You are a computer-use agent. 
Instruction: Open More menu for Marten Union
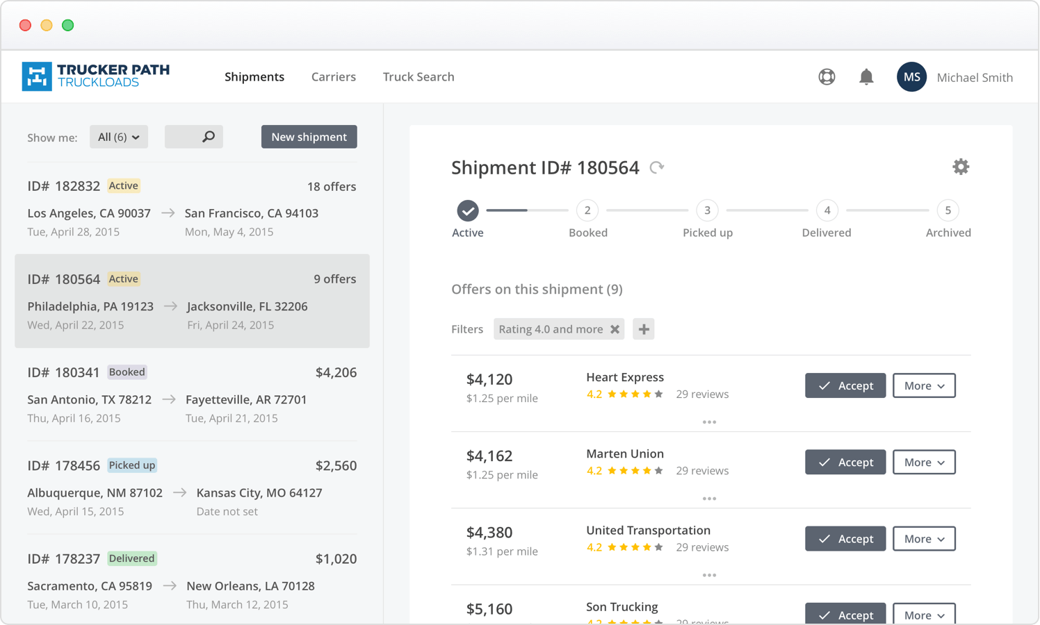tap(924, 462)
